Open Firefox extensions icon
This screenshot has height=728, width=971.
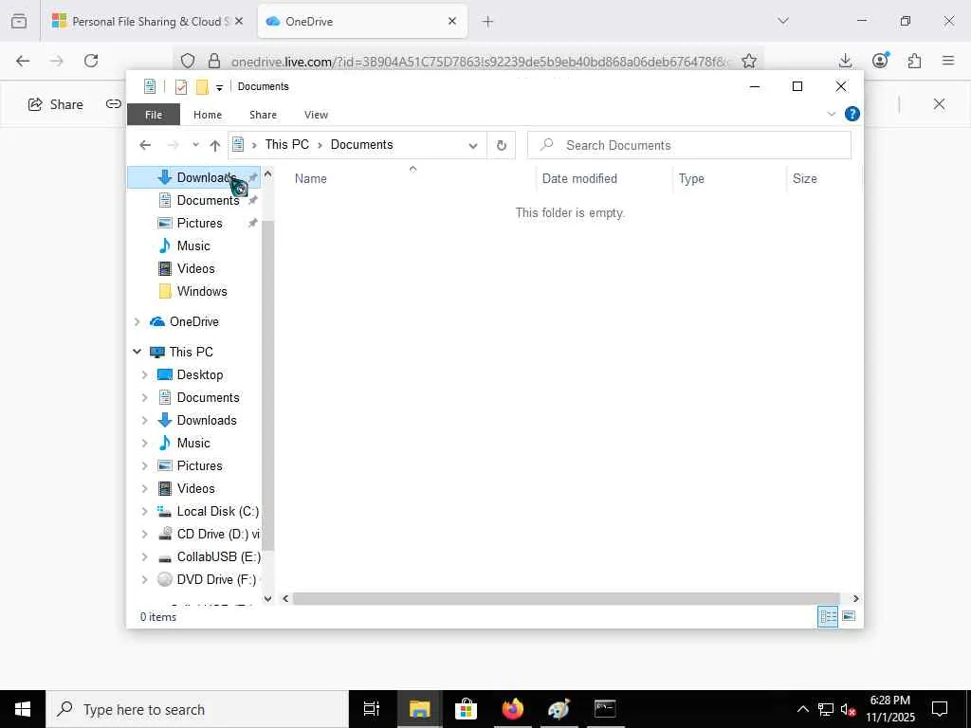coord(914,61)
